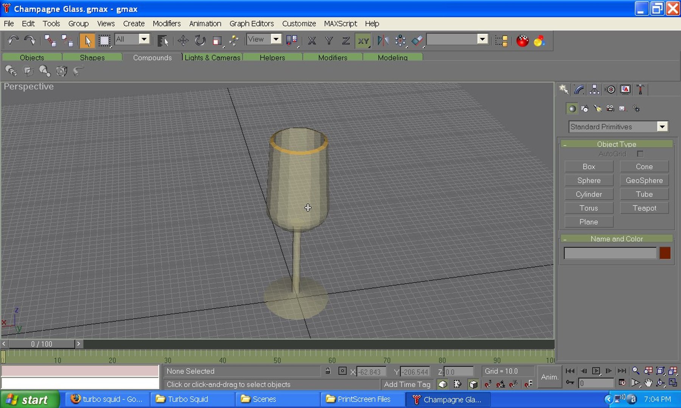Viewport: 681px width, 408px height.
Task: Open the Hierarchy command panel tab
Action: pyautogui.click(x=594, y=90)
